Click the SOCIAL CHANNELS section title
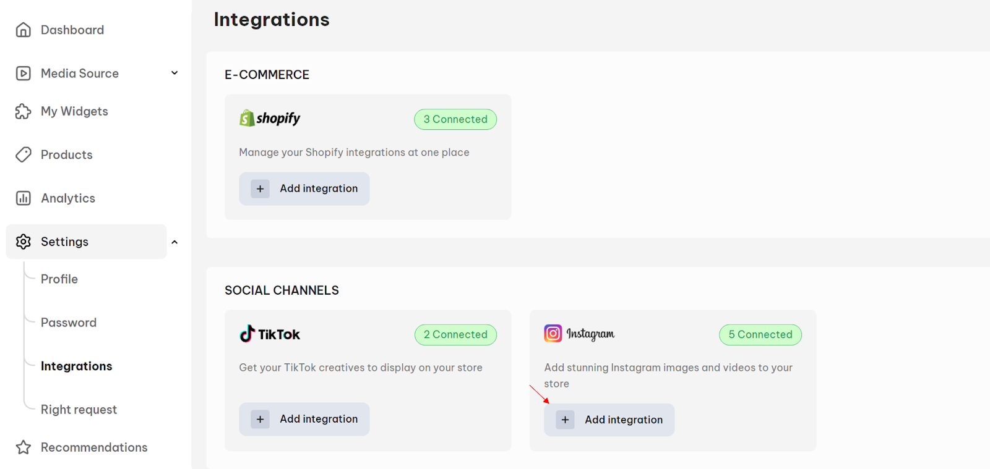Screen dimensions: 990x469 282,290
